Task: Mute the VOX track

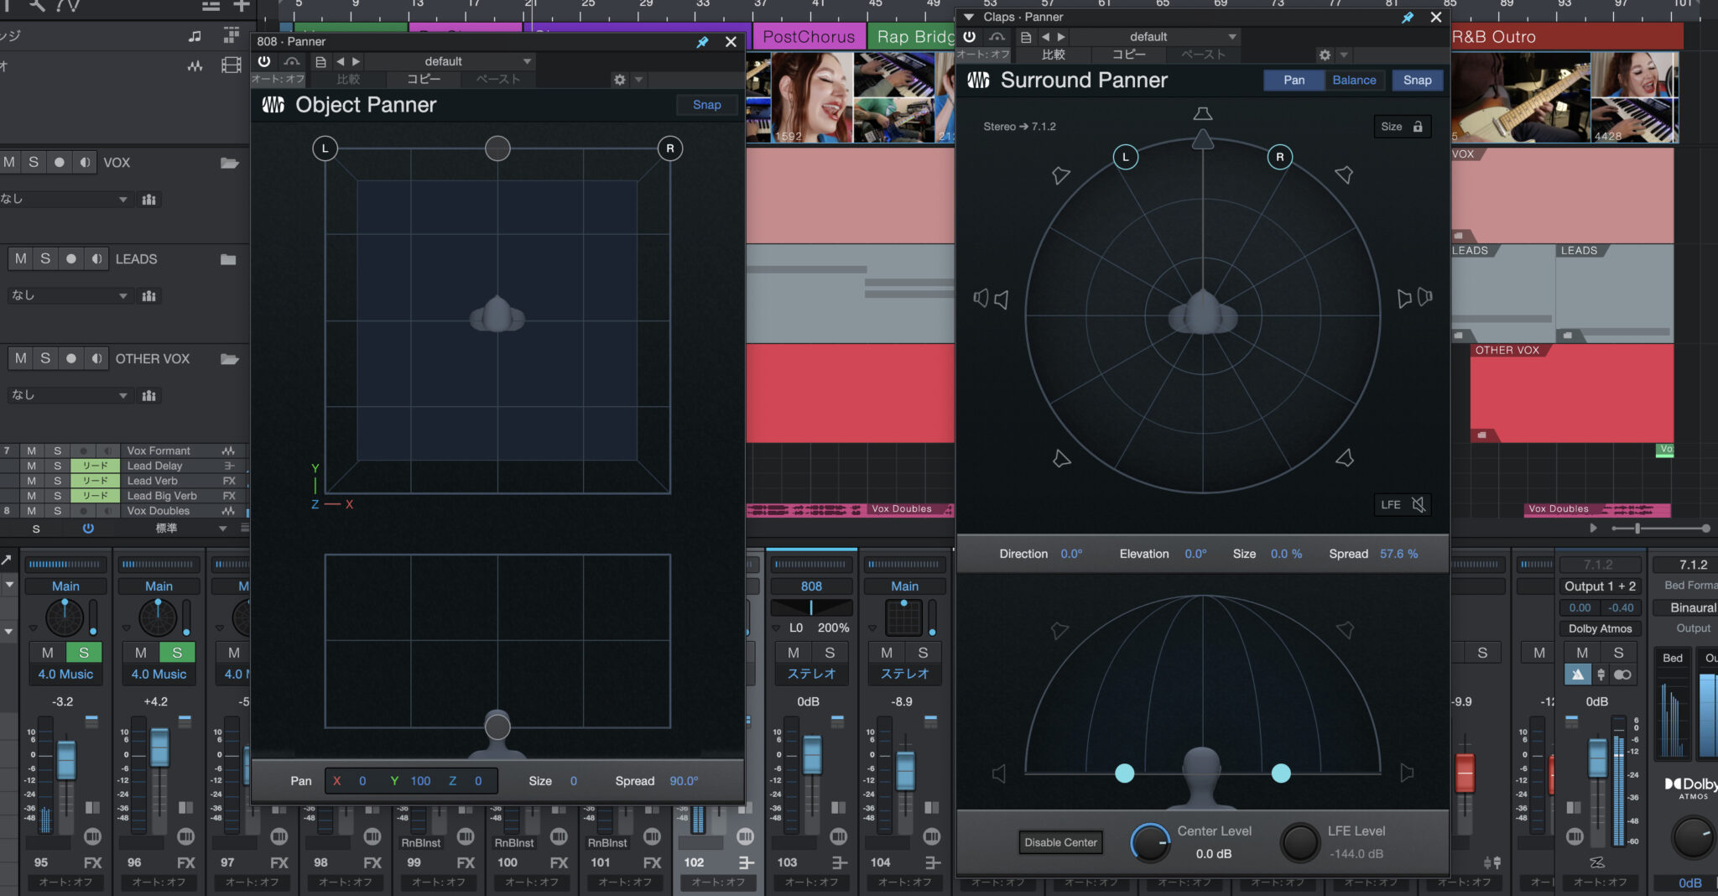Action: (8, 162)
